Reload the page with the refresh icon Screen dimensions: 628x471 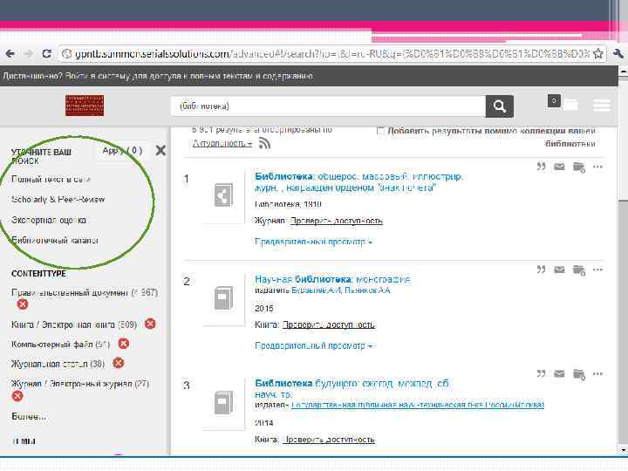pos(46,54)
